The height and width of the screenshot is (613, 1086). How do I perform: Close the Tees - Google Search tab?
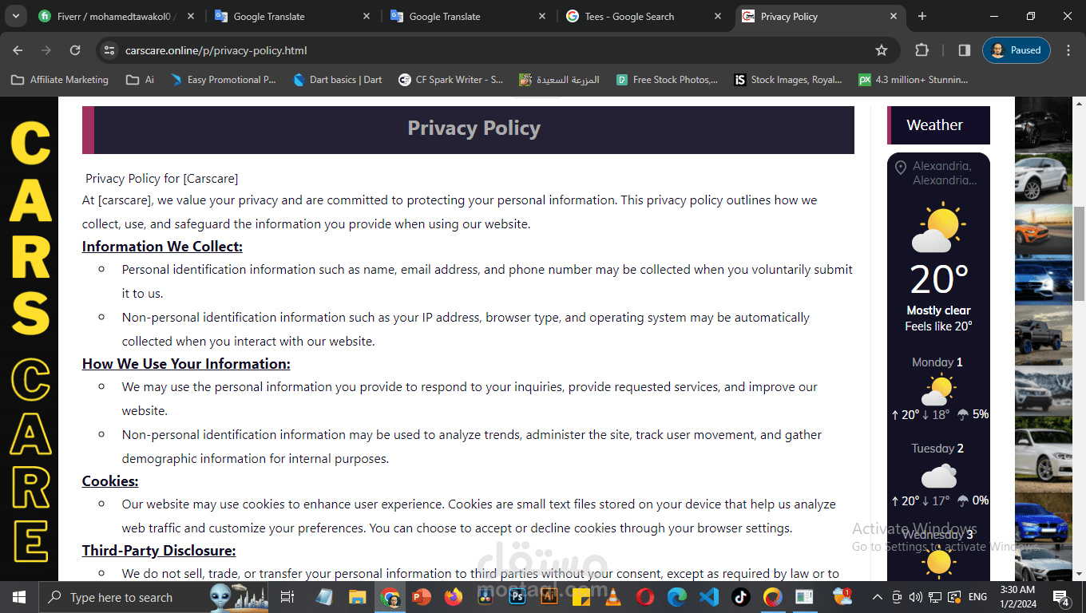pos(718,16)
